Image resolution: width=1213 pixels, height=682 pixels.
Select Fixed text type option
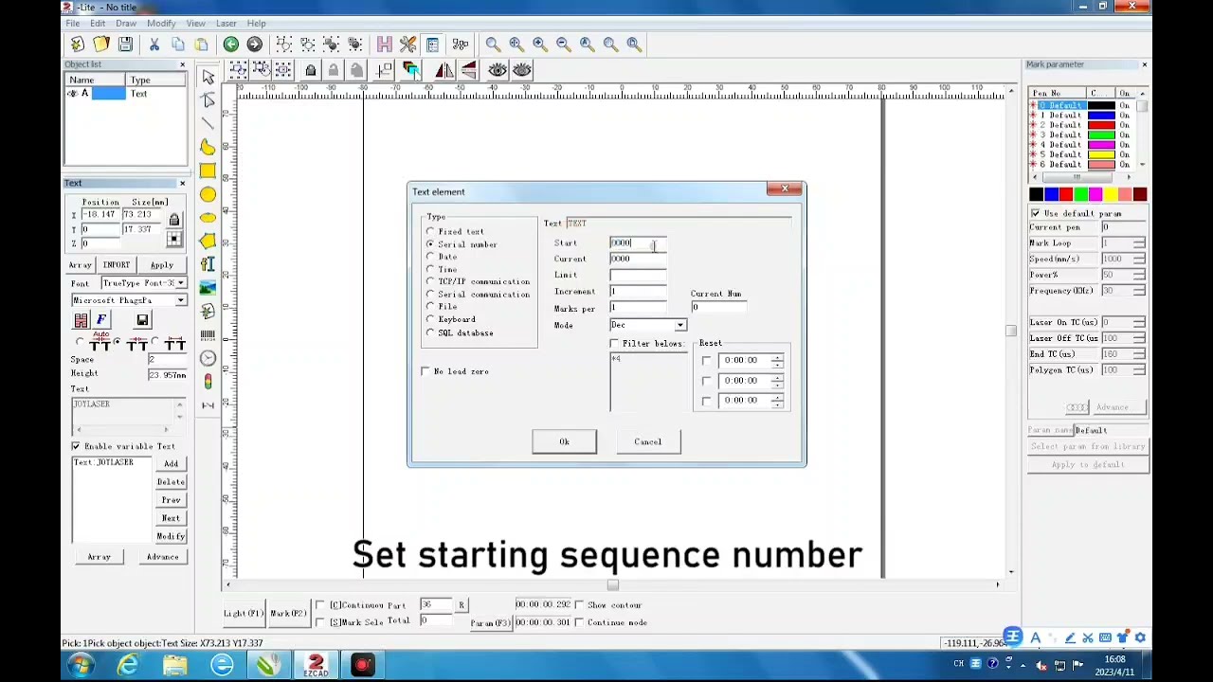[x=456, y=231]
